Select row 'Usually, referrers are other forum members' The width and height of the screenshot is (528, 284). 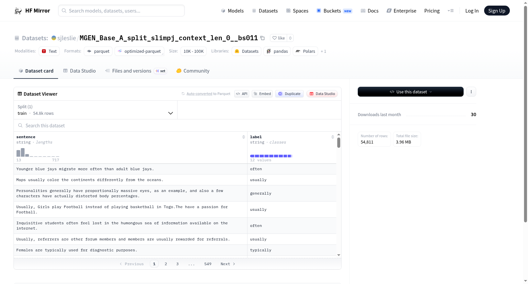[175, 239]
